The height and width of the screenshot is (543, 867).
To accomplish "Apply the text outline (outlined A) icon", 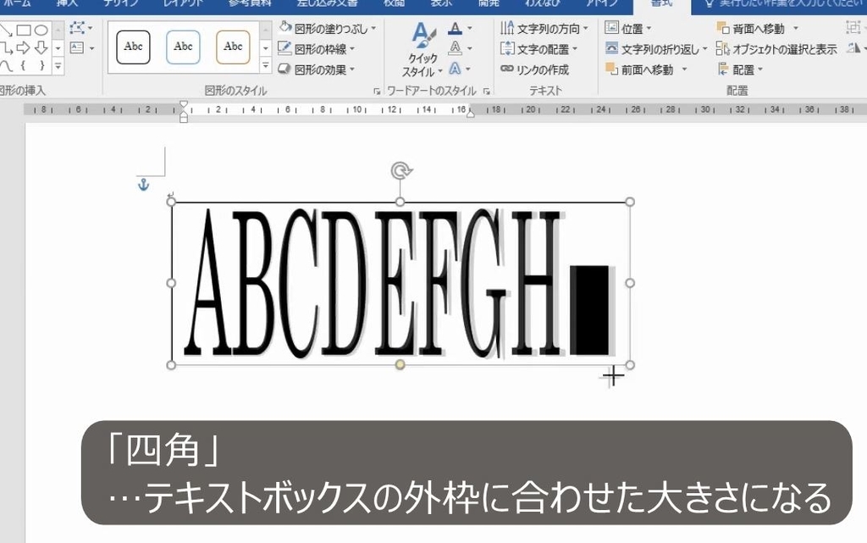I will [455, 48].
